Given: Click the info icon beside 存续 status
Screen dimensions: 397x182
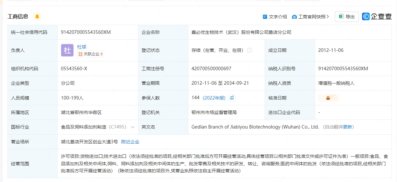Looking at the screenshot, I should pyautogui.click(x=249, y=51).
